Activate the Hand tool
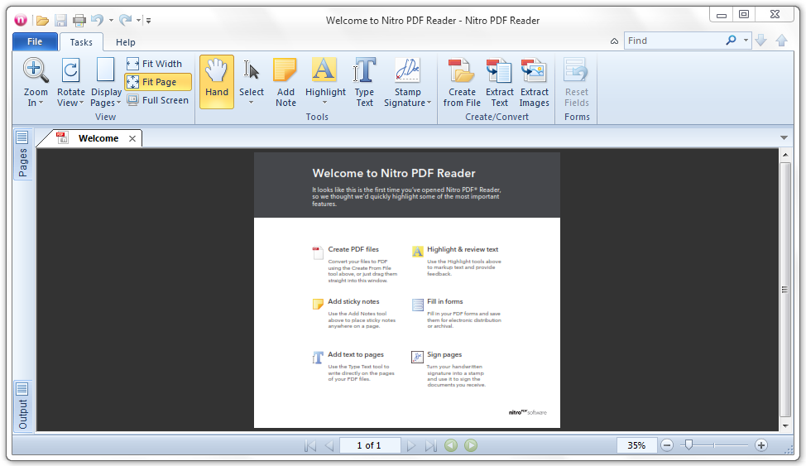Image resolution: width=806 pixels, height=466 pixels. pyautogui.click(x=217, y=82)
